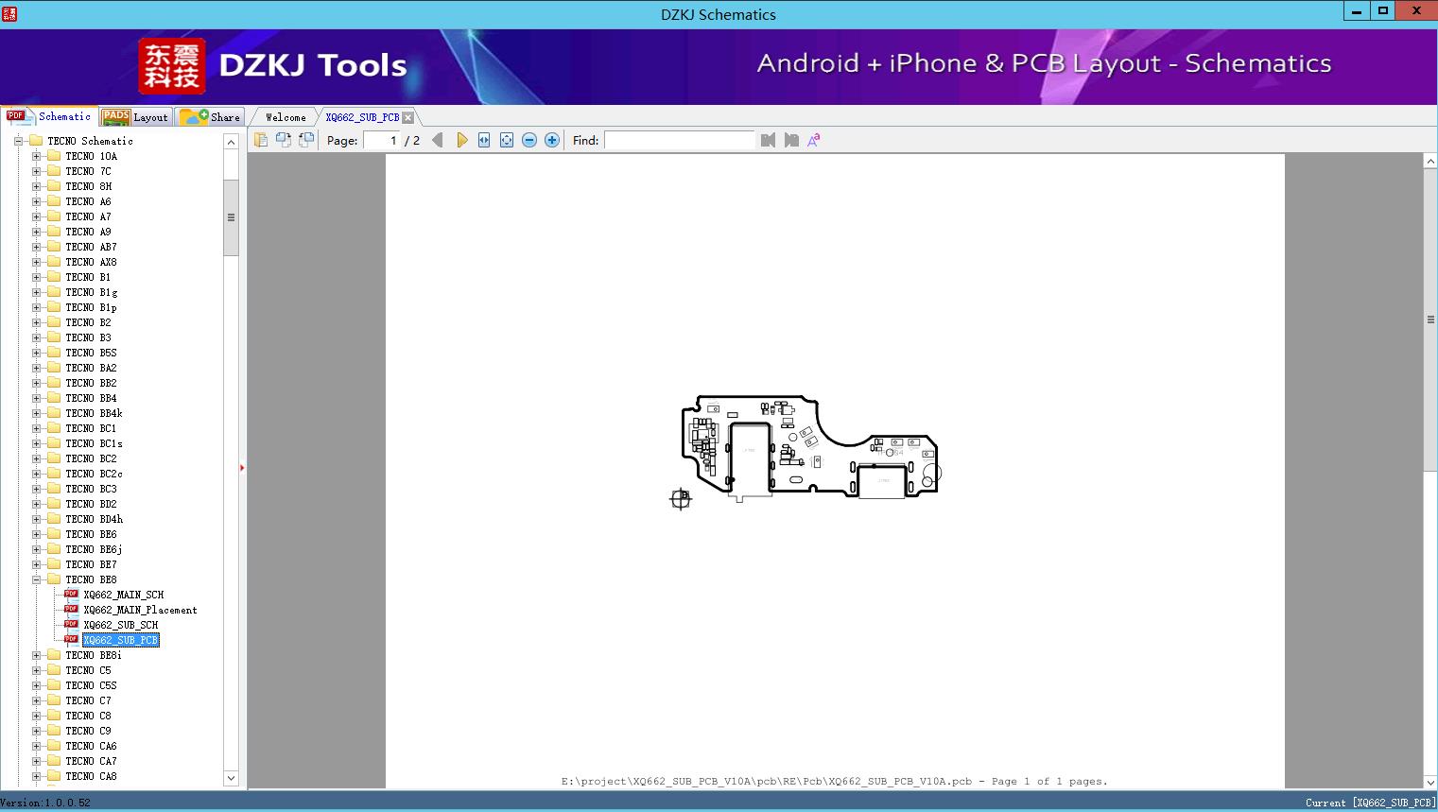Collapse the TECNO BE8 folder

(x=36, y=579)
